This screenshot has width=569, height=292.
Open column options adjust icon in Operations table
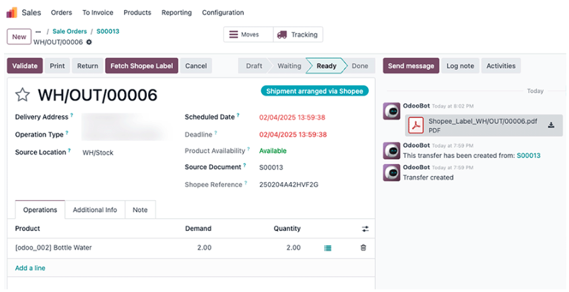click(x=365, y=229)
